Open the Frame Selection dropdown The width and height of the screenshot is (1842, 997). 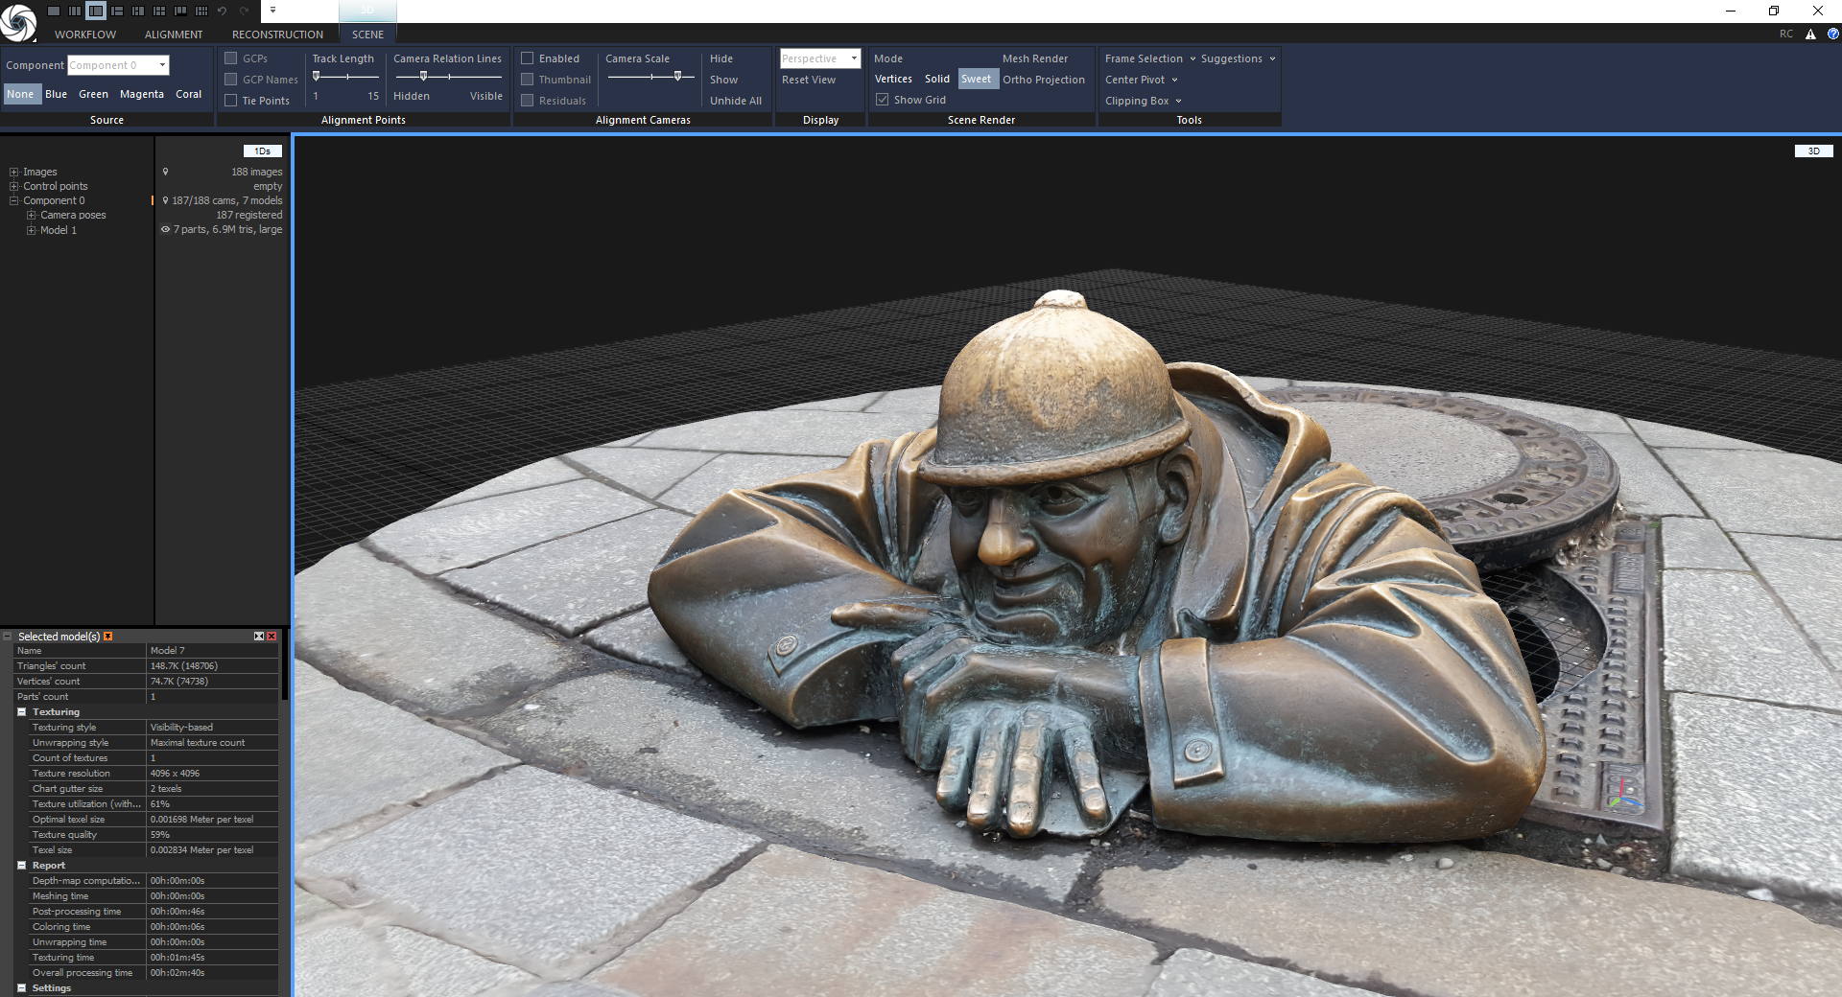(1150, 58)
